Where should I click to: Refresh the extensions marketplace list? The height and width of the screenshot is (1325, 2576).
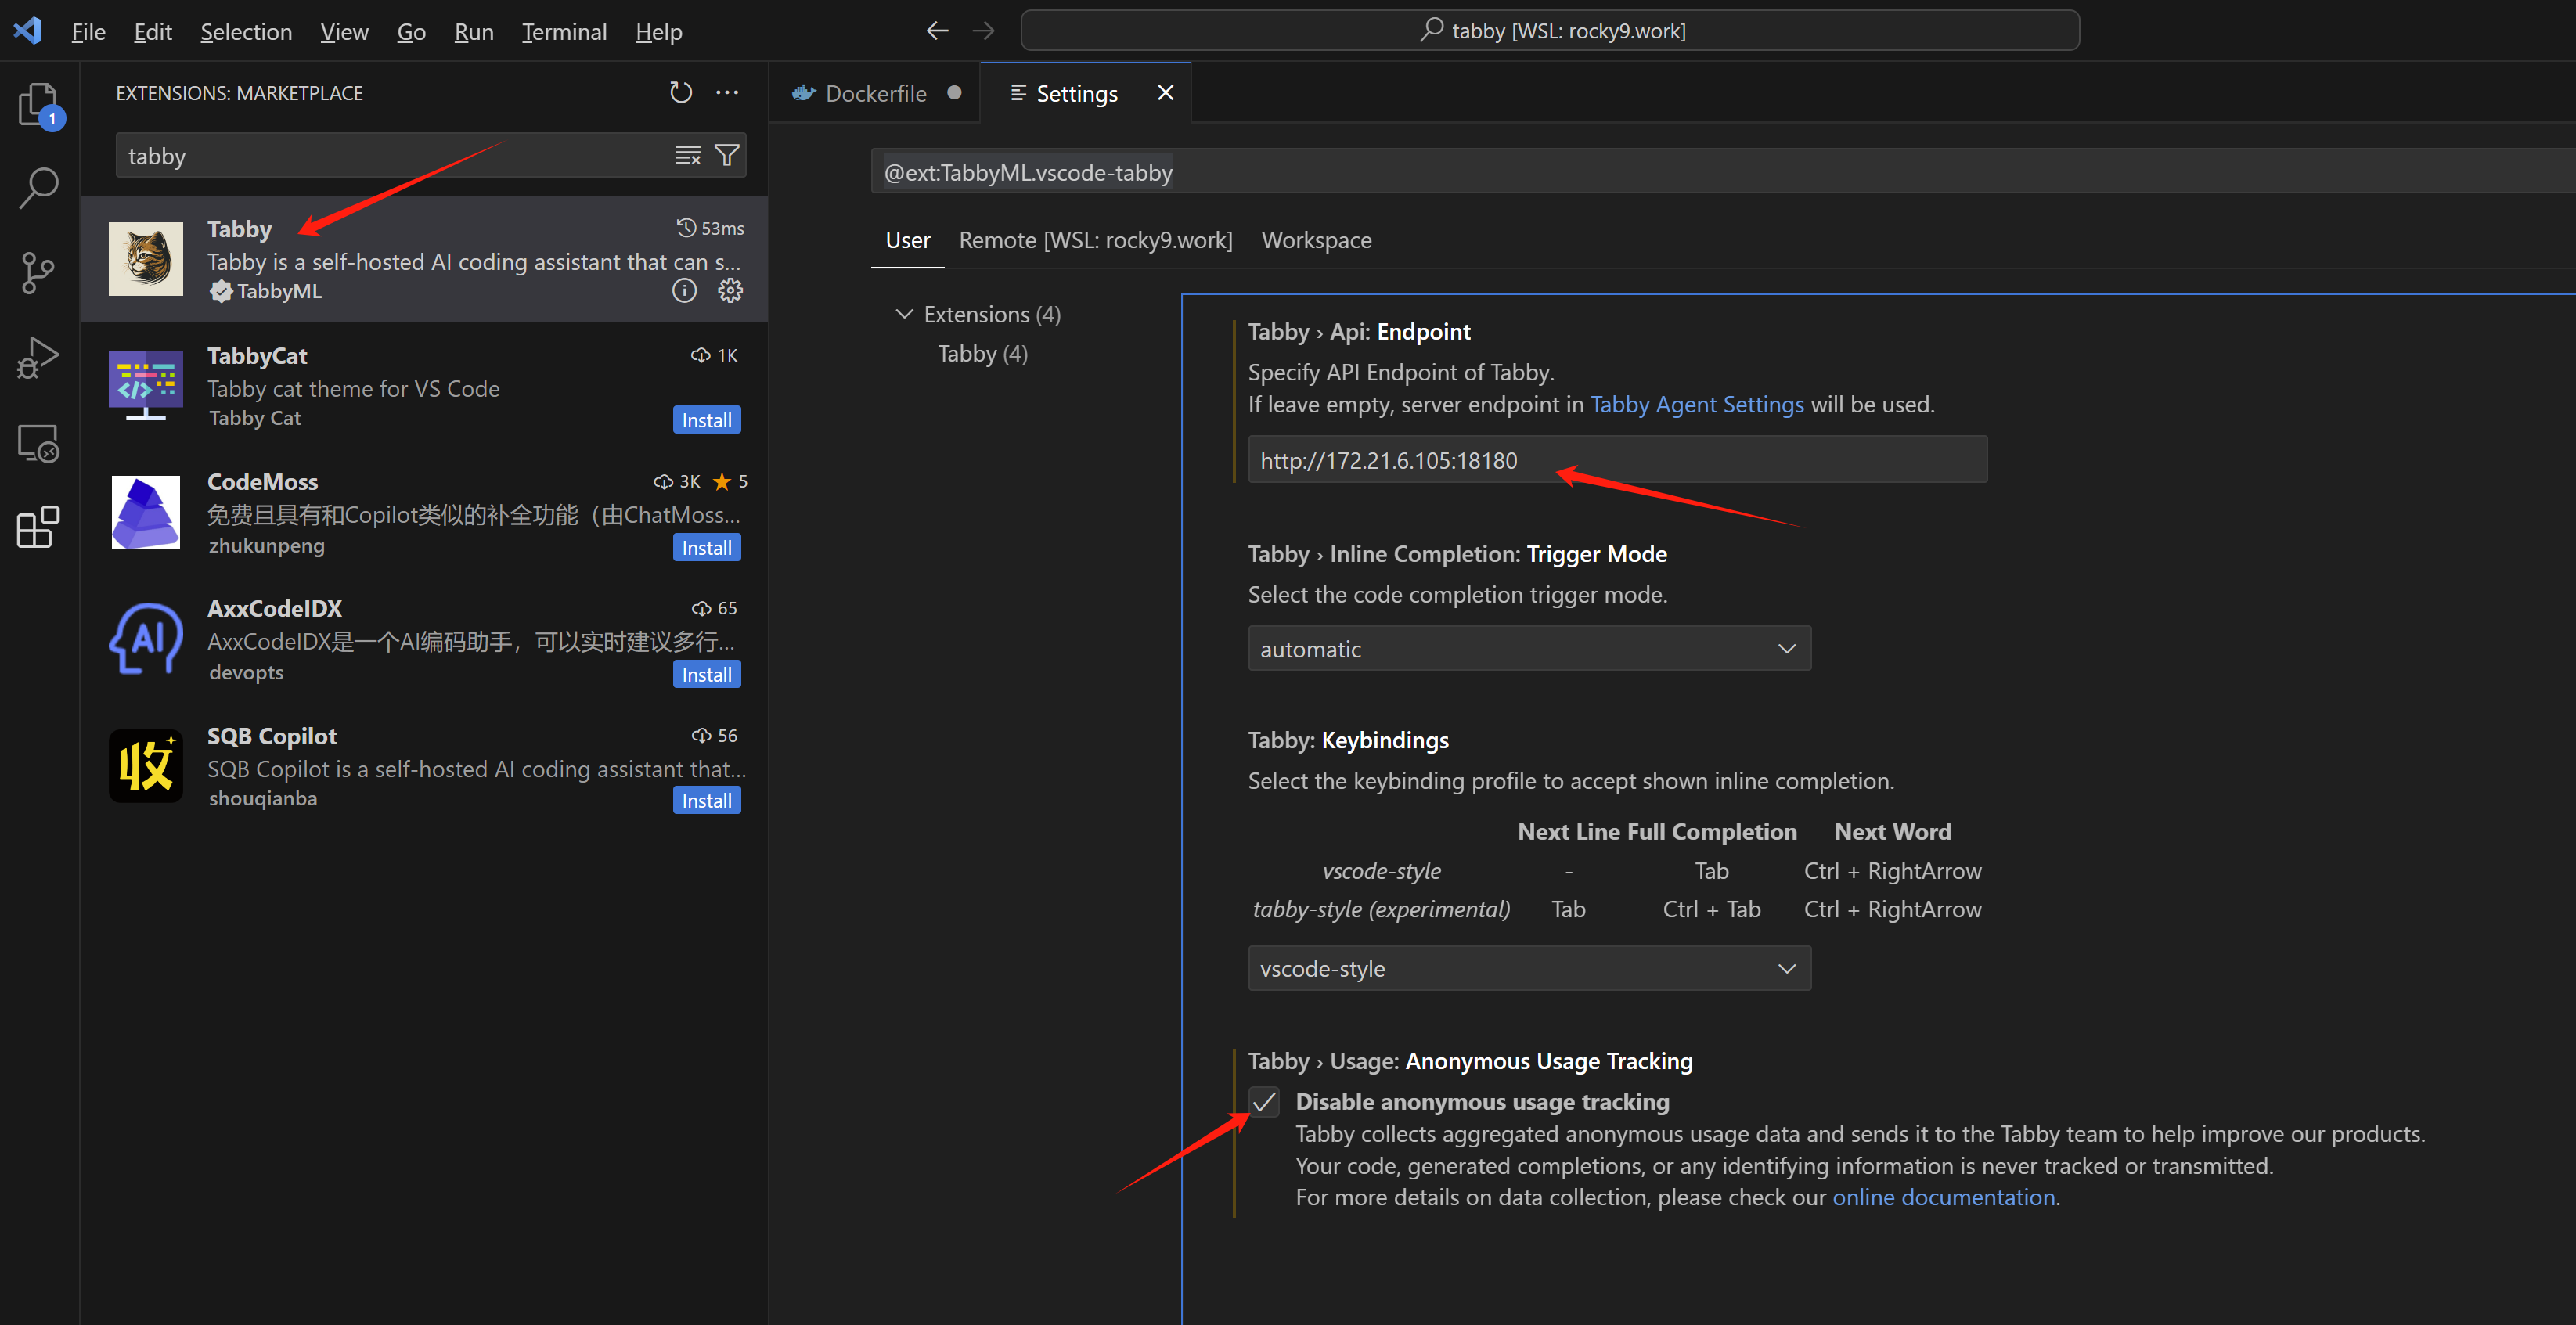point(681,93)
